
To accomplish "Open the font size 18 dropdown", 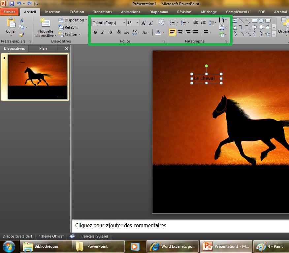I will 138,23.
